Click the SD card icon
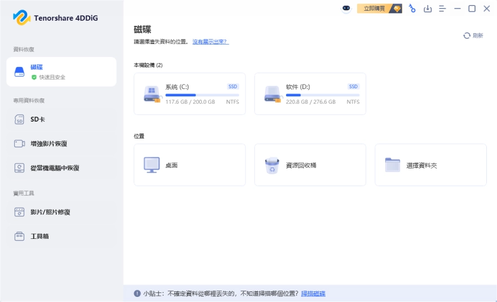This screenshot has width=497, height=302. [19, 119]
